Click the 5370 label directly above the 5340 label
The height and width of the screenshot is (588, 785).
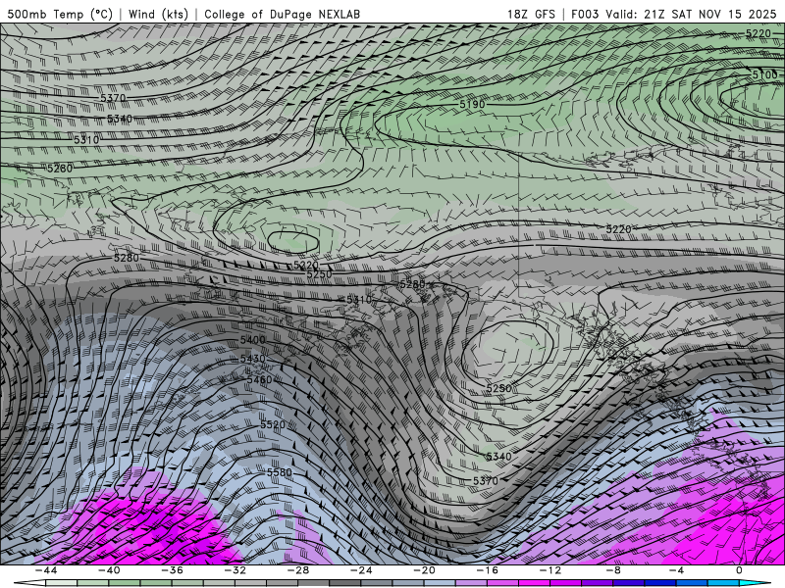(x=113, y=98)
